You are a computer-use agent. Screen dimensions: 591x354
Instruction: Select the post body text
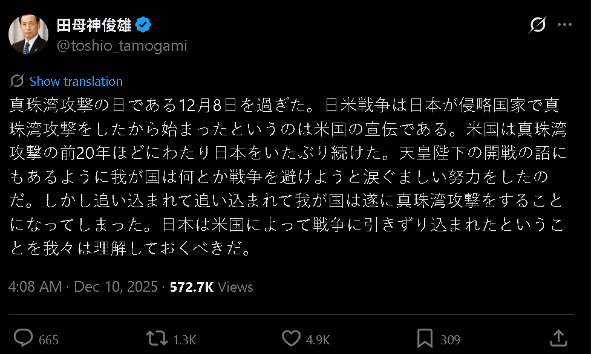click(290, 175)
